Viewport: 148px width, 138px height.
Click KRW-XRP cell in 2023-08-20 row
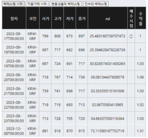point(32,77)
